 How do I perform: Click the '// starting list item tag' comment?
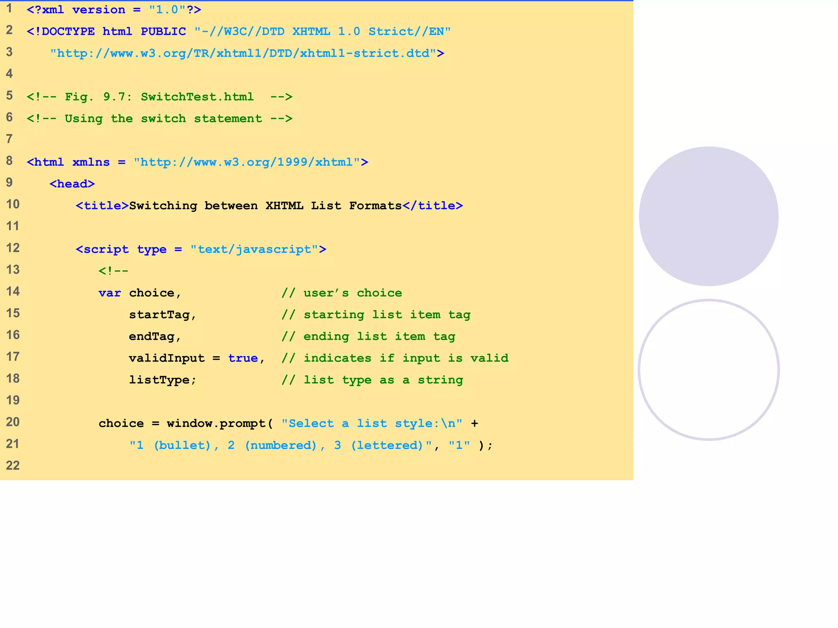[376, 315]
